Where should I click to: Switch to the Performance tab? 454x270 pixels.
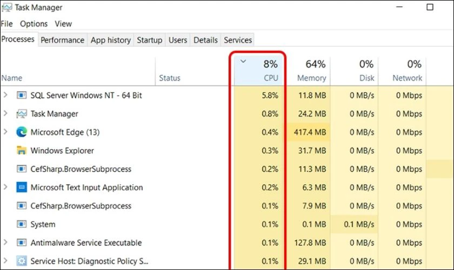(x=62, y=40)
